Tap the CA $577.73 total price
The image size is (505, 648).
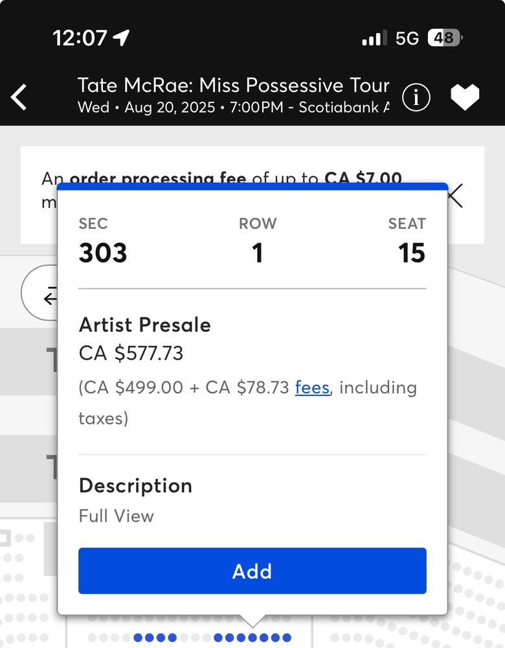point(131,353)
